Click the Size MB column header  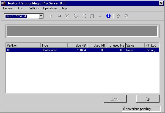coord(78,45)
